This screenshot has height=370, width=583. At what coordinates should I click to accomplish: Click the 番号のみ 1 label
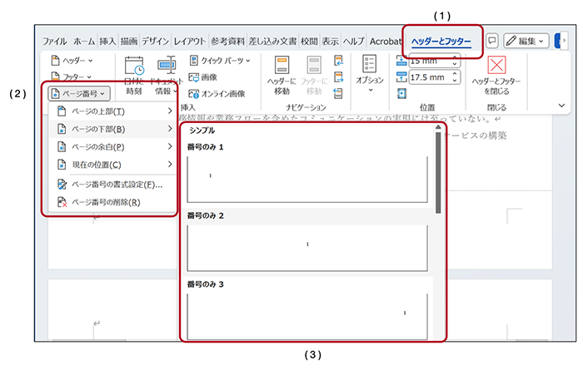(x=205, y=147)
